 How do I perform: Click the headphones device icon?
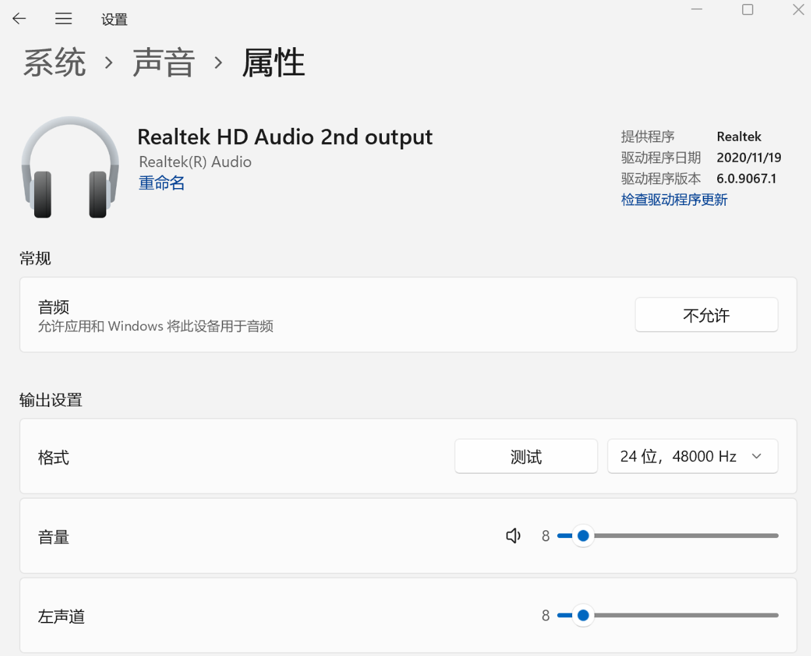coord(69,167)
